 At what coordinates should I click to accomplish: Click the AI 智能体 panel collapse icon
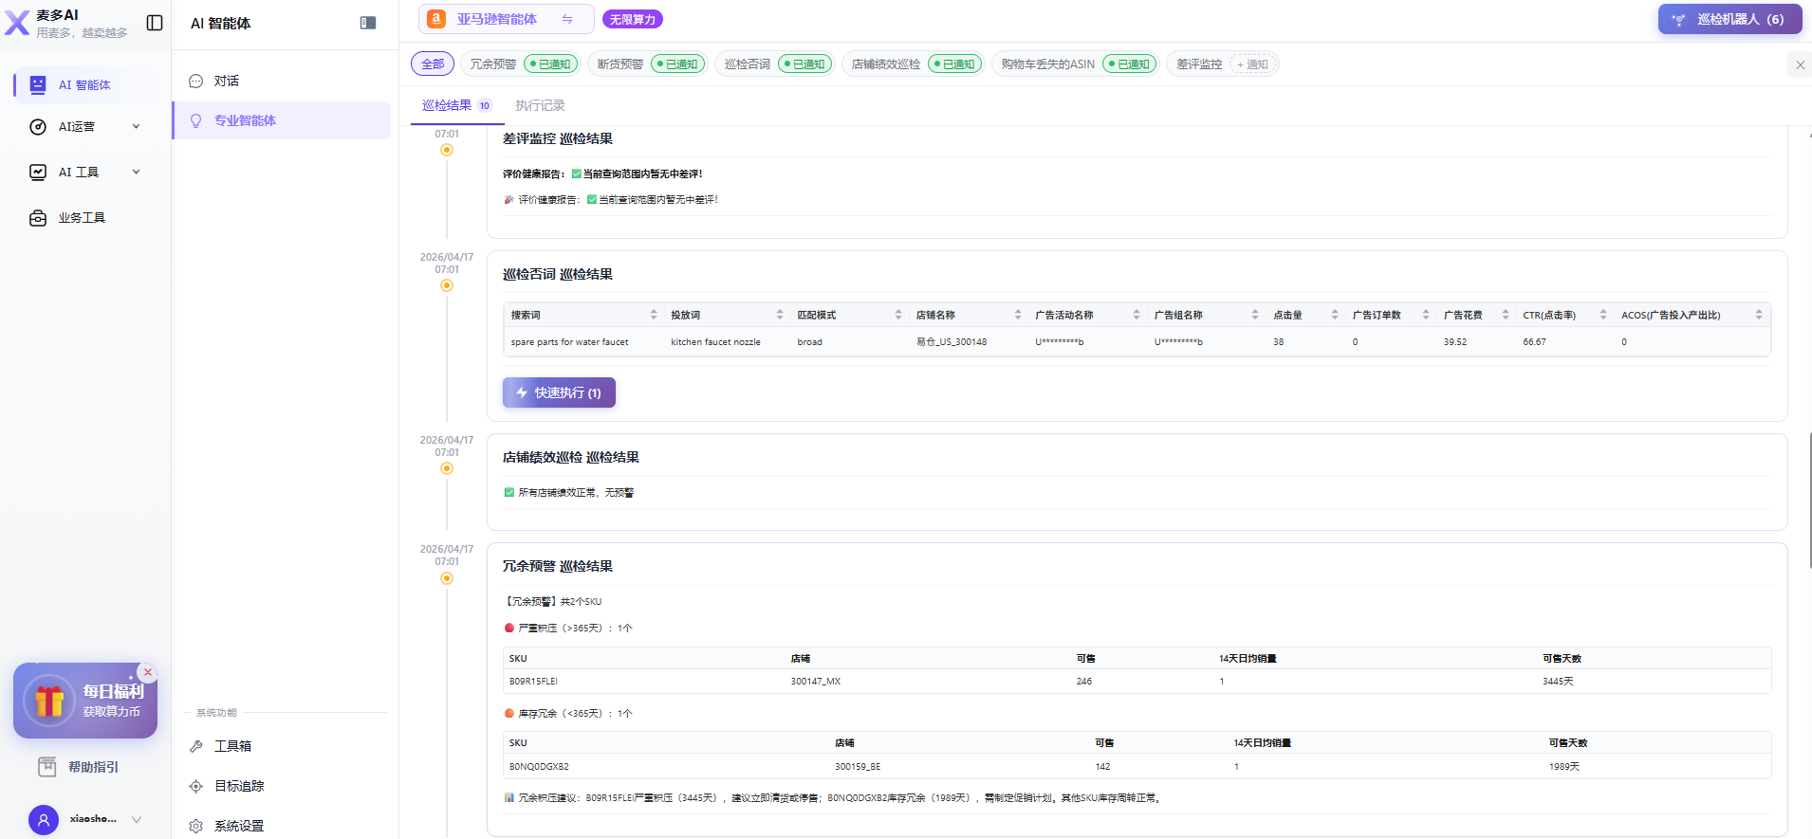368,23
